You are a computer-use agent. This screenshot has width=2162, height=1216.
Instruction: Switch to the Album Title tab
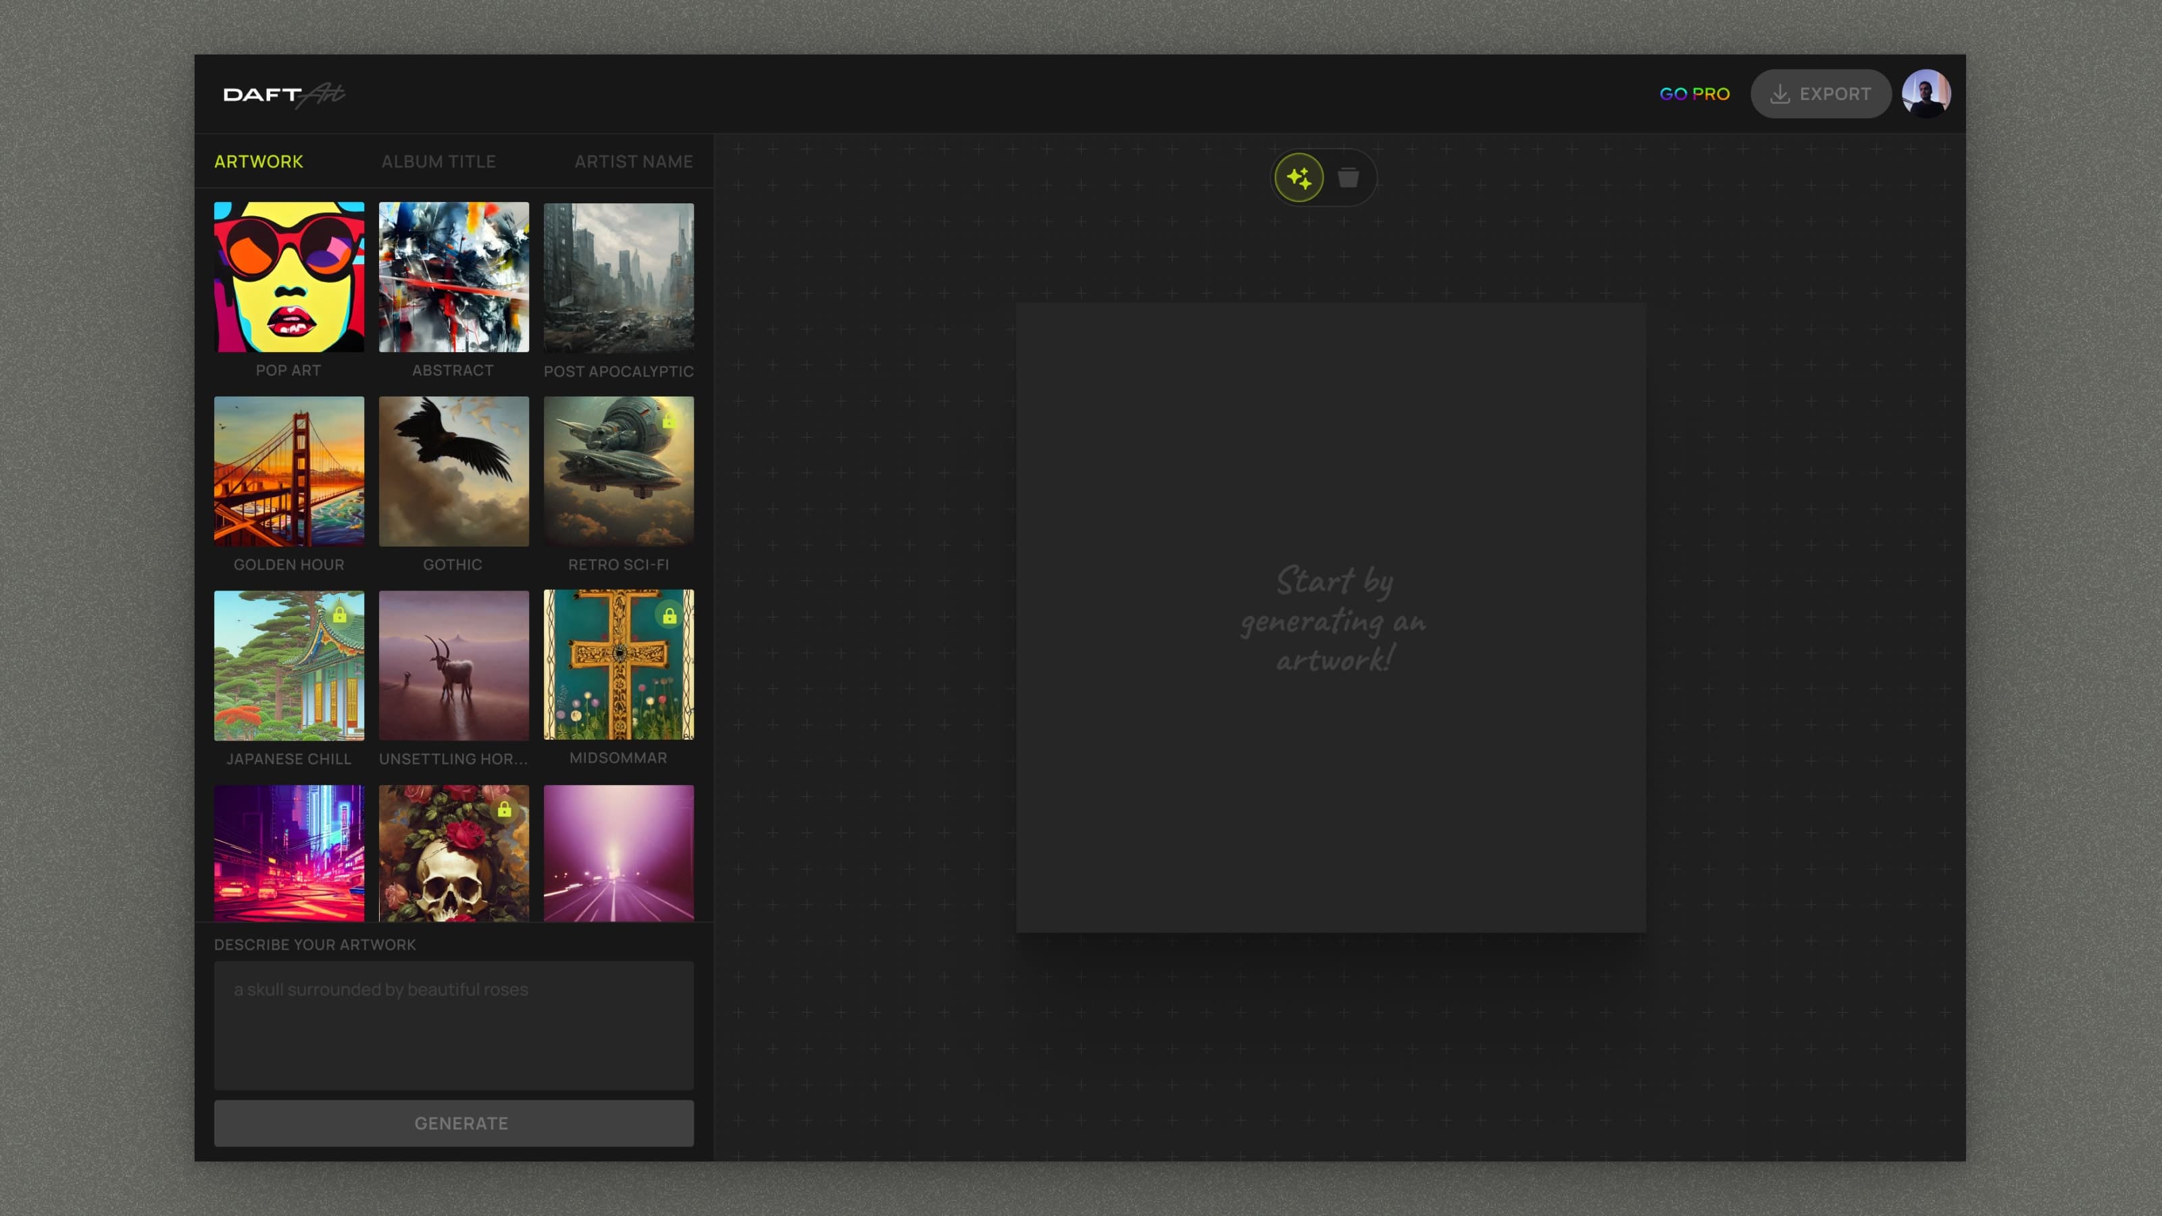[439, 161]
